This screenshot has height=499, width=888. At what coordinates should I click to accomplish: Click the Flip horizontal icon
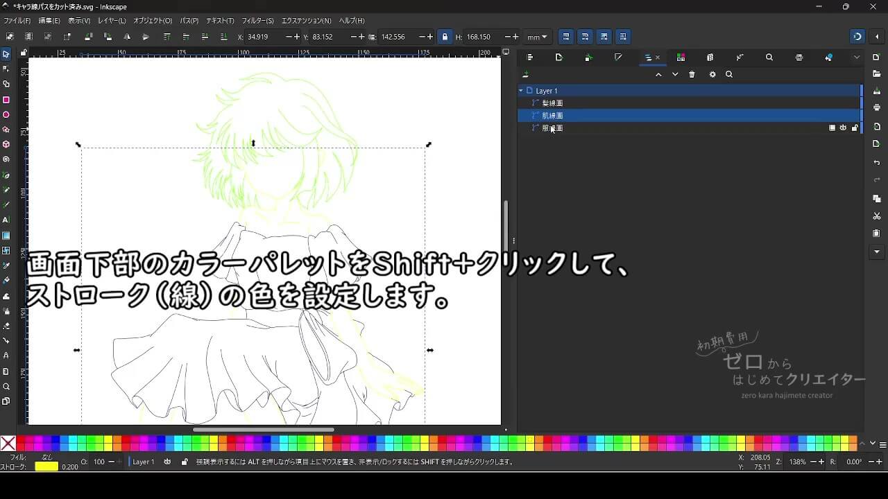point(127,37)
